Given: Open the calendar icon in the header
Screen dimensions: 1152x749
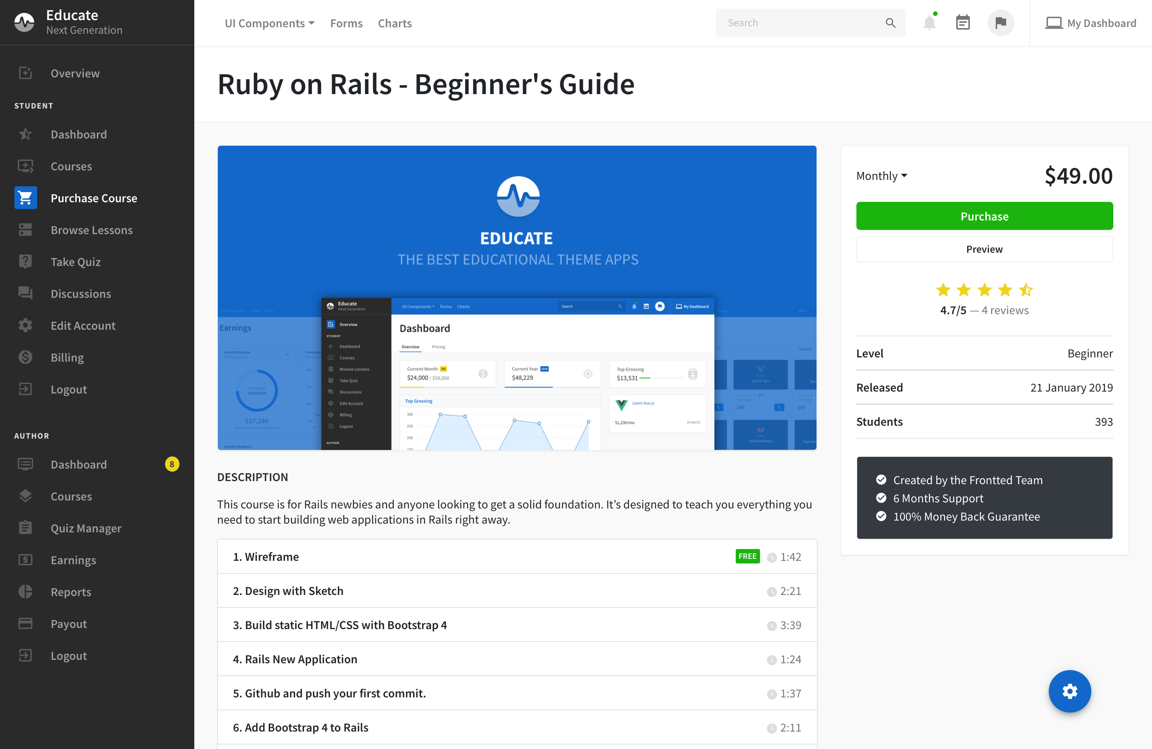Looking at the screenshot, I should tap(963, 23).
